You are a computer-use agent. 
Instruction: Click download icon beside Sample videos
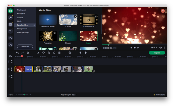point(34,25)
